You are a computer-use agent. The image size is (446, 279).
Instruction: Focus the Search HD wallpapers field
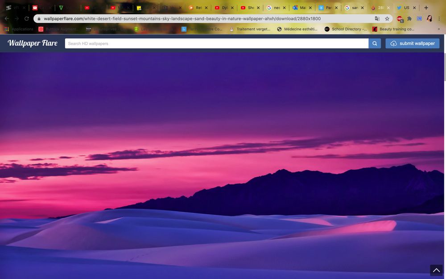[x=216, y=43]
